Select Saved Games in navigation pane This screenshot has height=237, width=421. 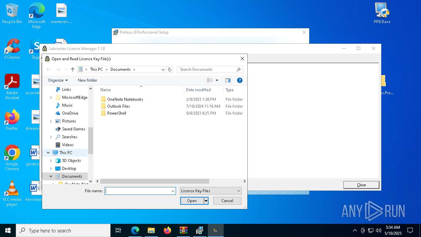pos(73,129)
